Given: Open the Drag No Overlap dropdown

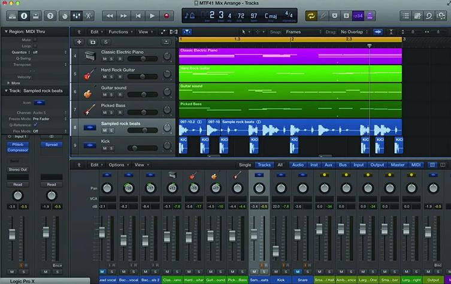Looking at the screenshot, I should [354, 32].
